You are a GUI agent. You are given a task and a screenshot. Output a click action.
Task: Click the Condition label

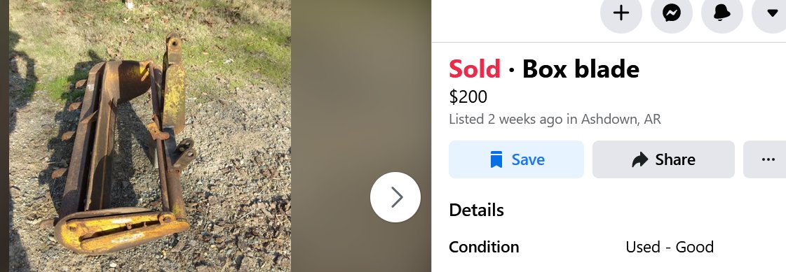click(484, 247)
